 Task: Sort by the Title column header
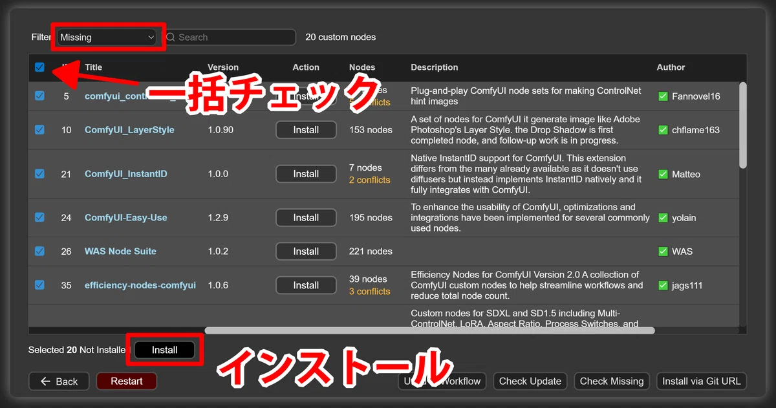tap(93, 67)
